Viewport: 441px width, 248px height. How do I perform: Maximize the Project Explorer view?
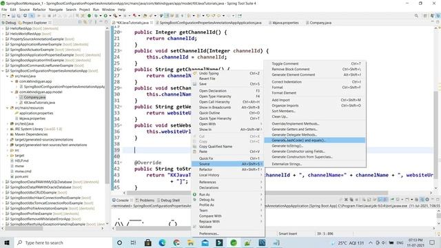tap(106, 22)
